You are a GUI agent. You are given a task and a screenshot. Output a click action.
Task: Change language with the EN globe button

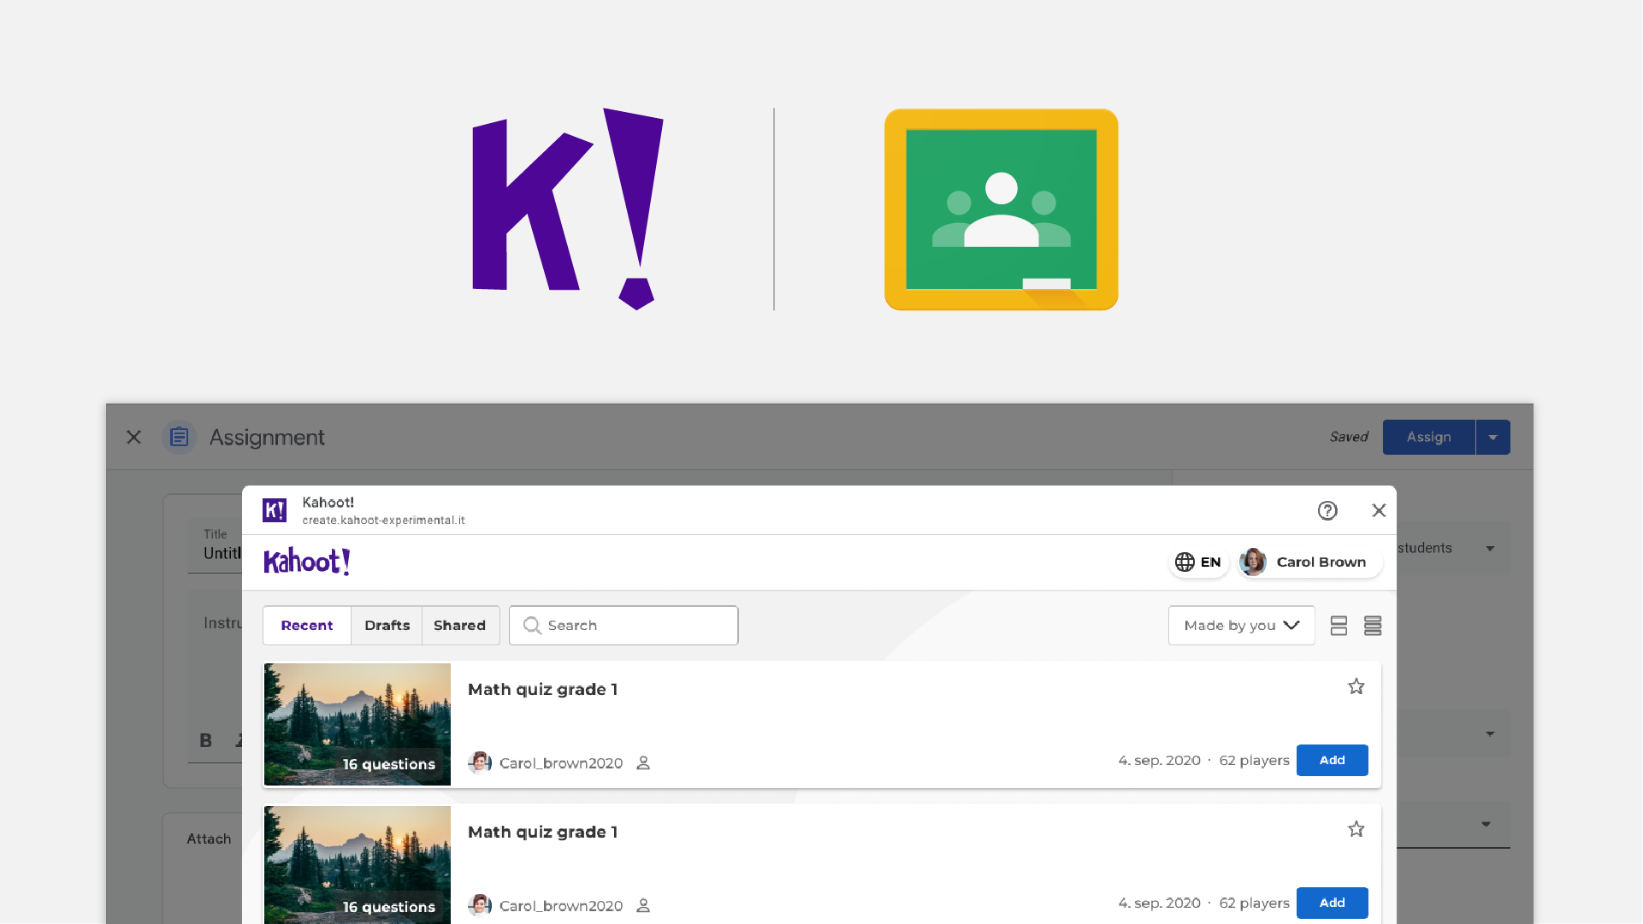[x=1198, y=562]
